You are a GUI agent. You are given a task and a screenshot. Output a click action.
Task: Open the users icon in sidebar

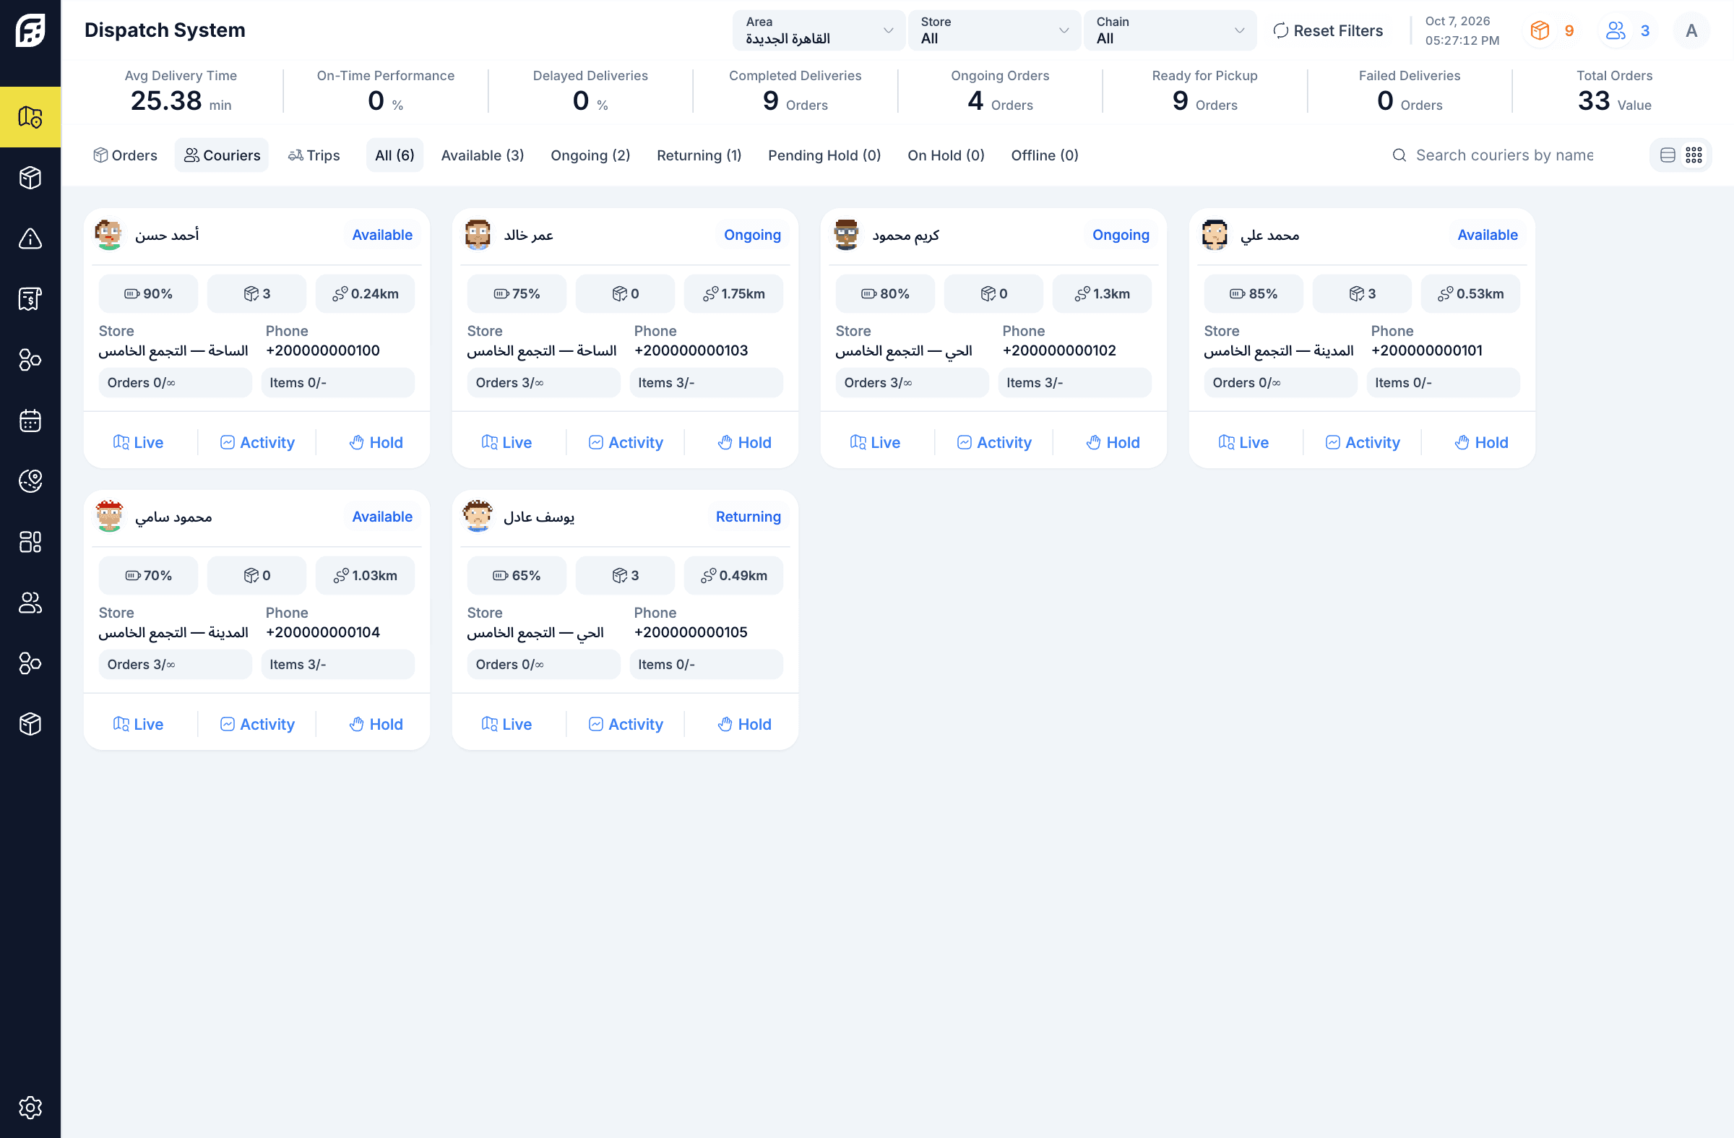click(30, 603)
